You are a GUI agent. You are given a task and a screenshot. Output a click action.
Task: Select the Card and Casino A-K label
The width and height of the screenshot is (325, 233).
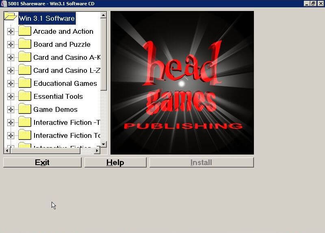click(67, 57)
